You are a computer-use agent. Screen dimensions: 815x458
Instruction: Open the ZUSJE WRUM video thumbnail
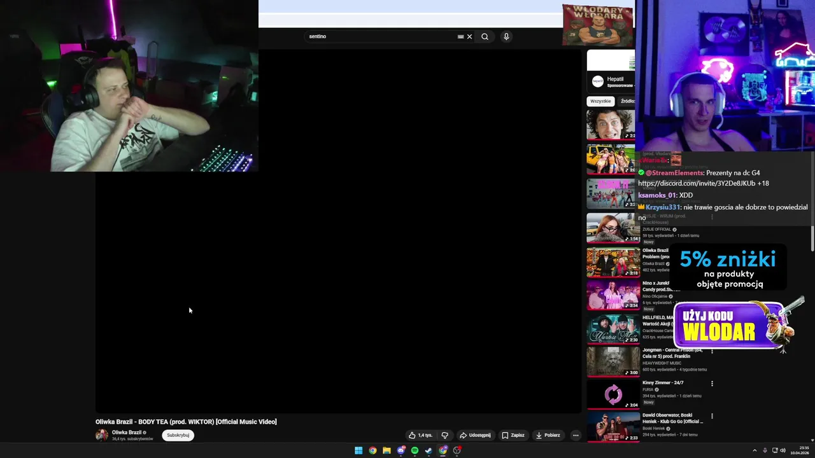tap(613, 228)
